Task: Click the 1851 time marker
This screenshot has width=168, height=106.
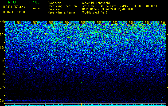Action: 18,23
